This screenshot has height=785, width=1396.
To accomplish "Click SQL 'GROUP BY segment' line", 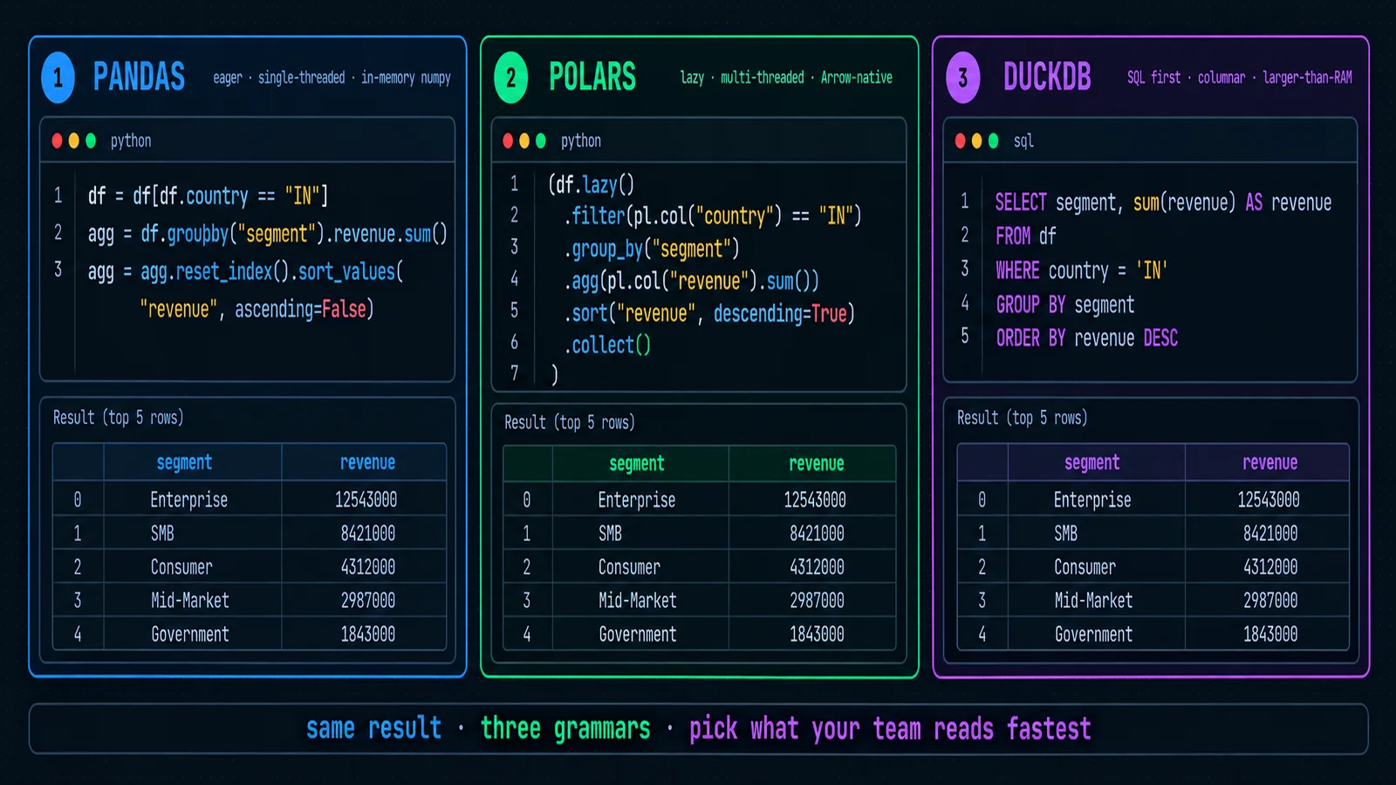I will coord(1065,304).
